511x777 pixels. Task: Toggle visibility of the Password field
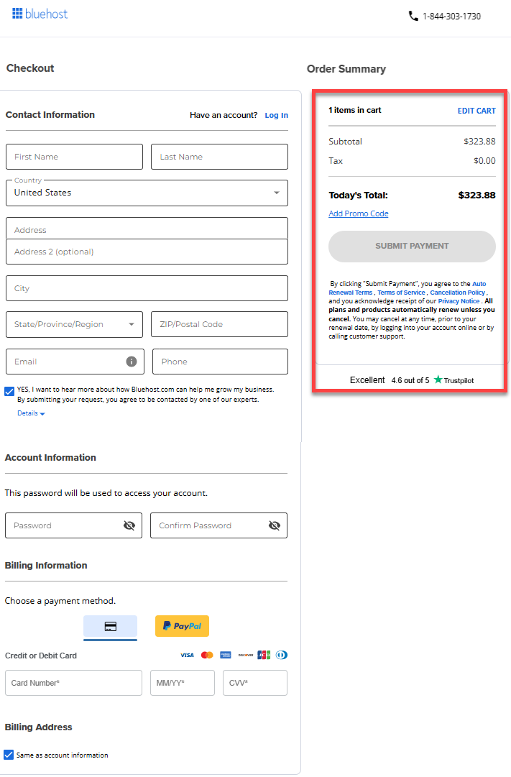[129, 525]
